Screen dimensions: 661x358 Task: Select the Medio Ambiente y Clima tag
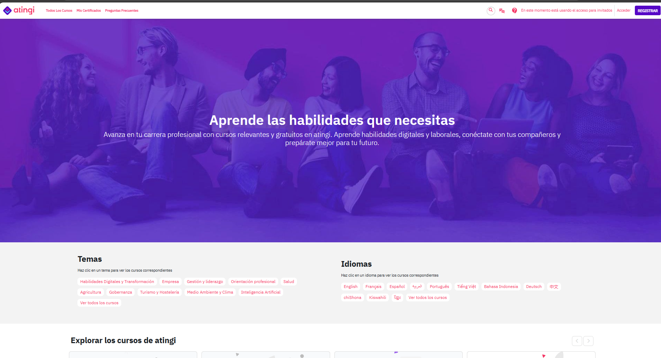210,292
